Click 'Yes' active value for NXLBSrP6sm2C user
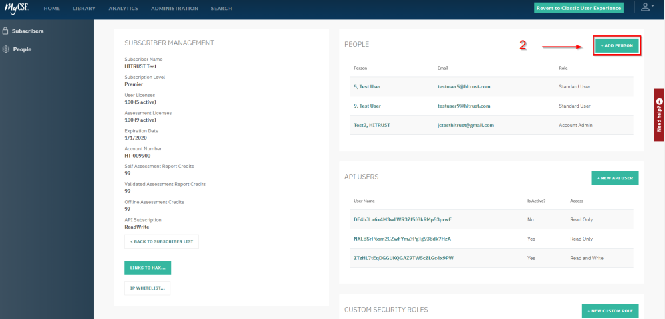Viewport: 665px width, 319px height. 531,239
